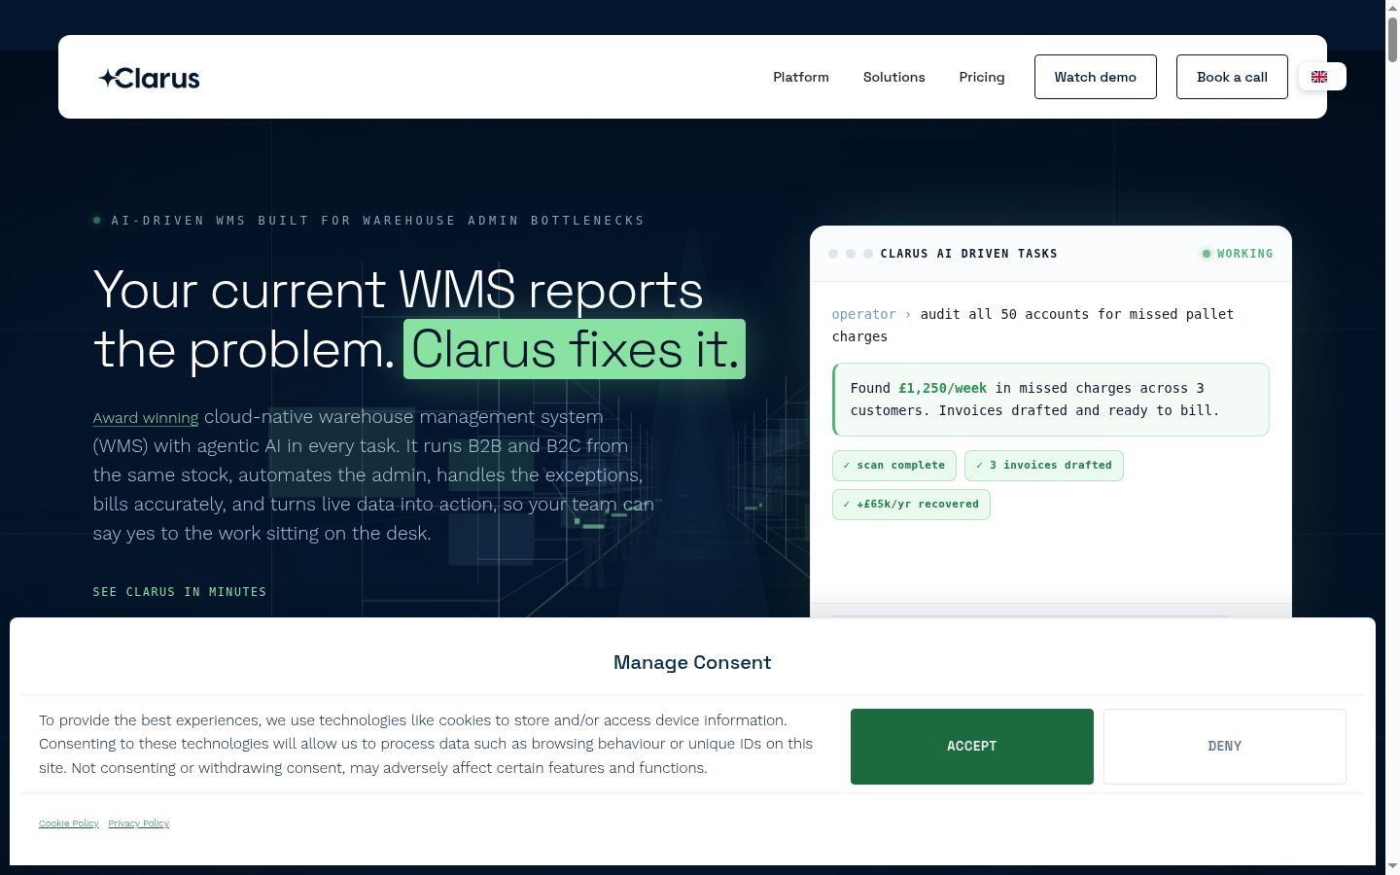The height and width of the screenshot is (875, 1400).
Task: Click the scrollbar down arrow
Action: click(1392, 866)
